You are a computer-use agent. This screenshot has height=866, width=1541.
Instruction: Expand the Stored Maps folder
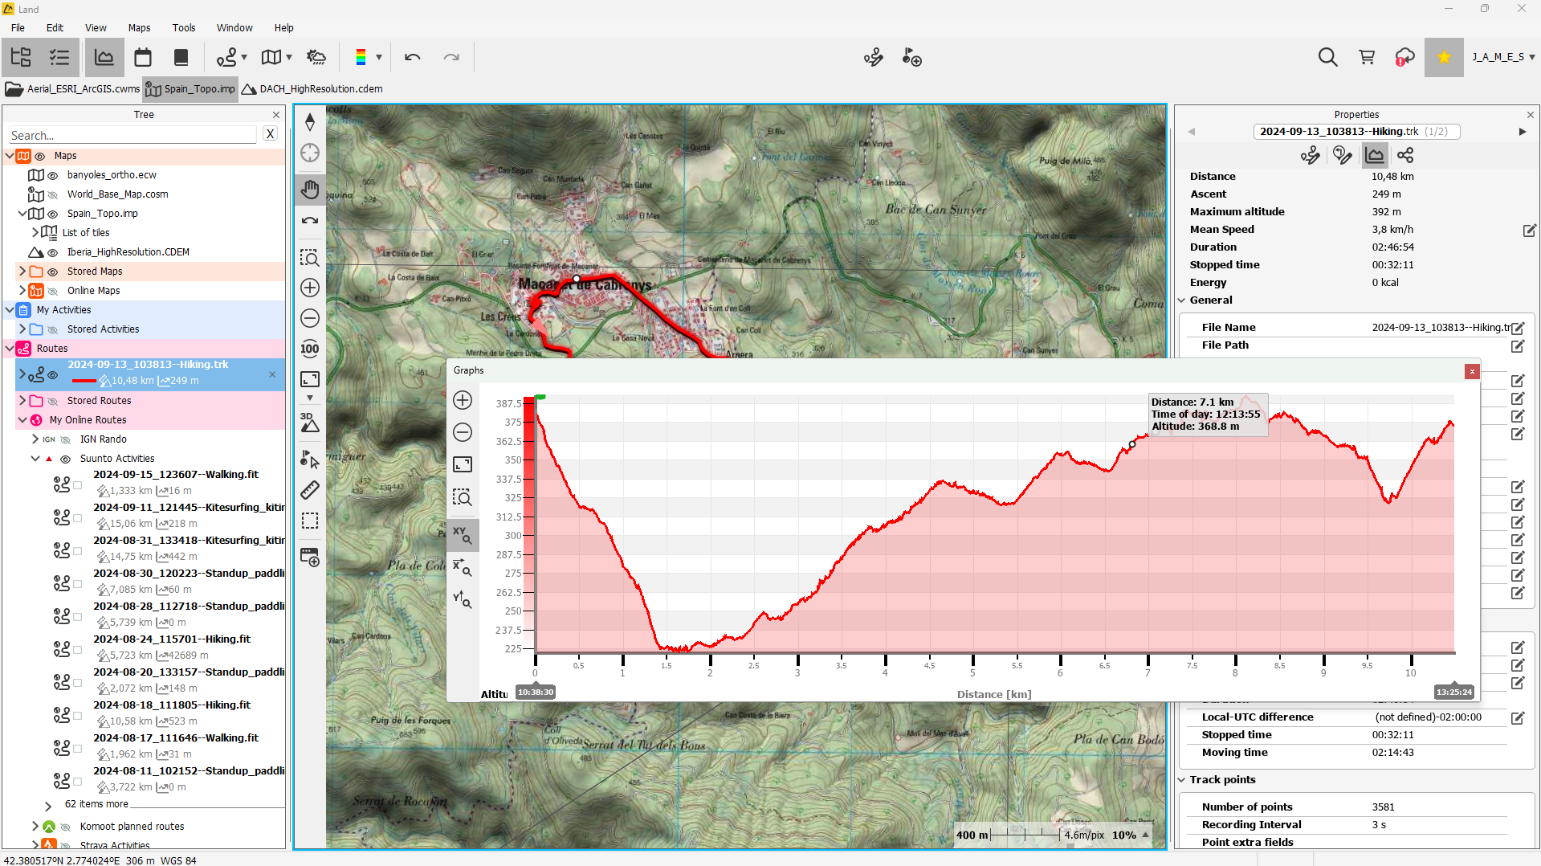click(22, 272)
